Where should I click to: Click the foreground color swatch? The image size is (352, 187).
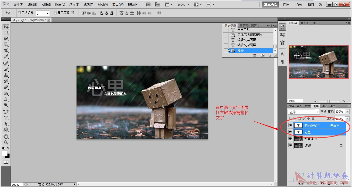[x=4, y=153]
